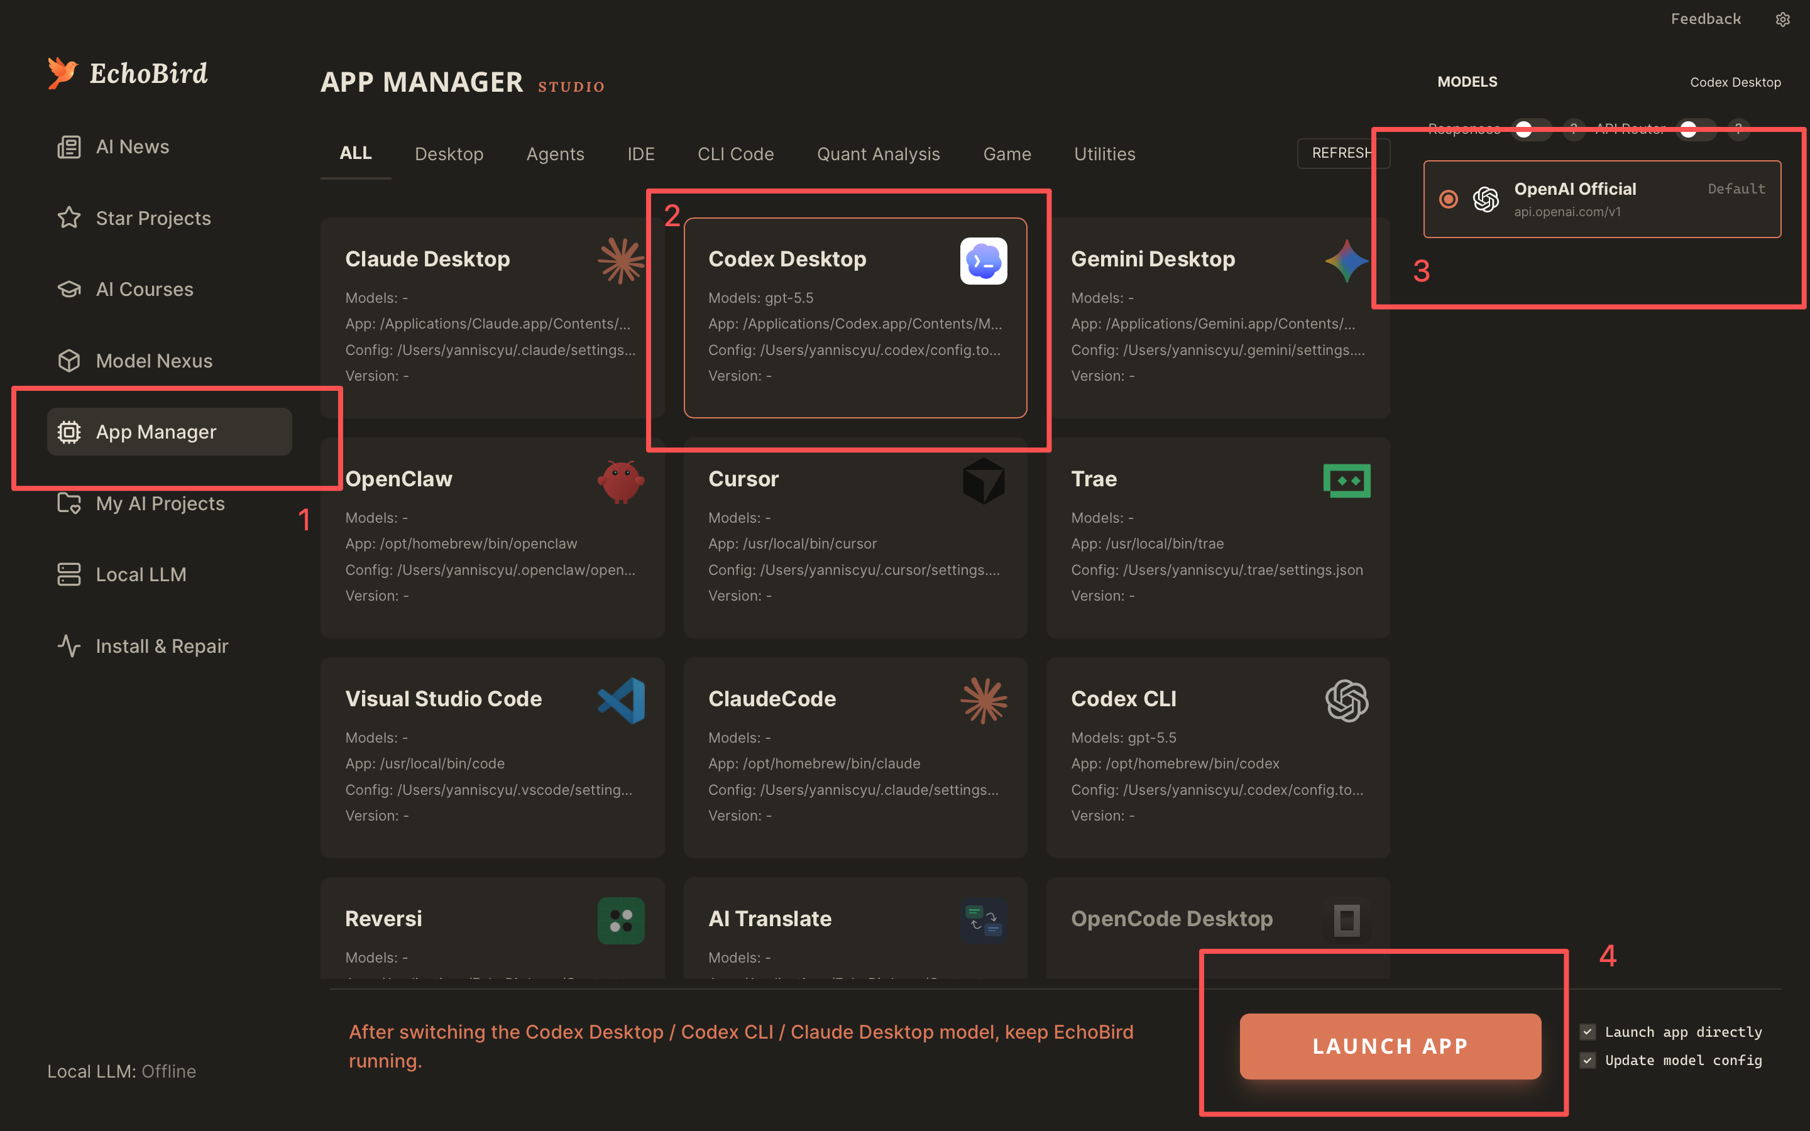Screen dimensions: 1810x1131
Task: Switch to the CLI Code tab
Action: click(x=735, y=154)
